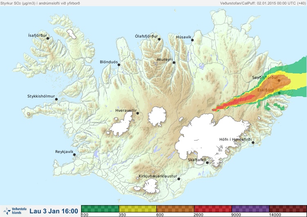Click the 'Ólafsfjörður' map label

147,36
